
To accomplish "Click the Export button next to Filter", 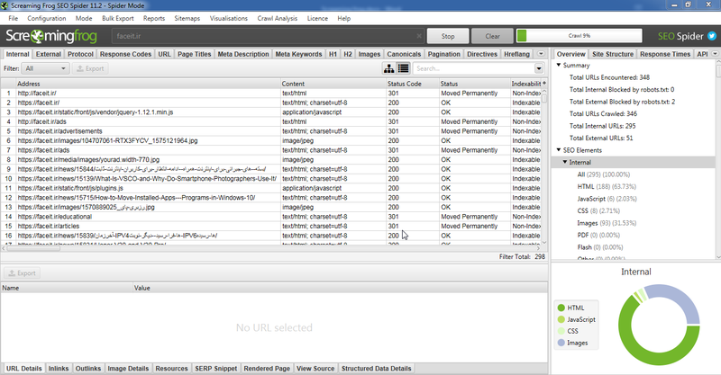I will (90, 68).
